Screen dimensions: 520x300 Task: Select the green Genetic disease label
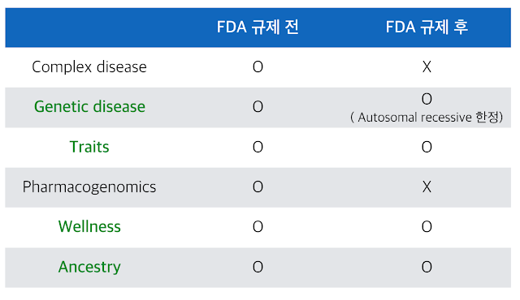tap(89, 107)
